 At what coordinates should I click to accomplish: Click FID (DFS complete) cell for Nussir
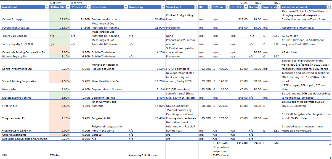(182, 87)
